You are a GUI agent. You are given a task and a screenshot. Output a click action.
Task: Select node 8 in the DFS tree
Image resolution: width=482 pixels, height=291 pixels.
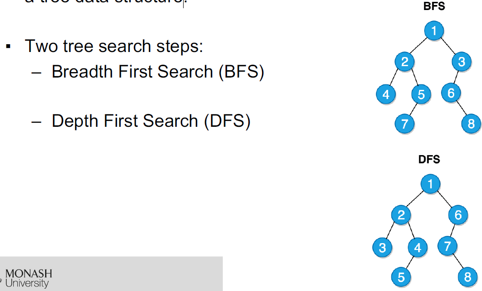point(467,277)
